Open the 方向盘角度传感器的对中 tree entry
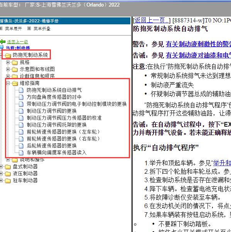The image size is (231, 232). pos(54,97)
